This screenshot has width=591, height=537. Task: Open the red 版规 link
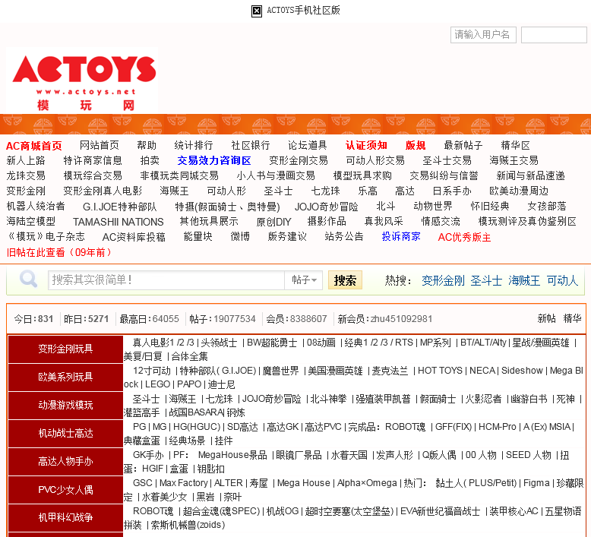416,146
